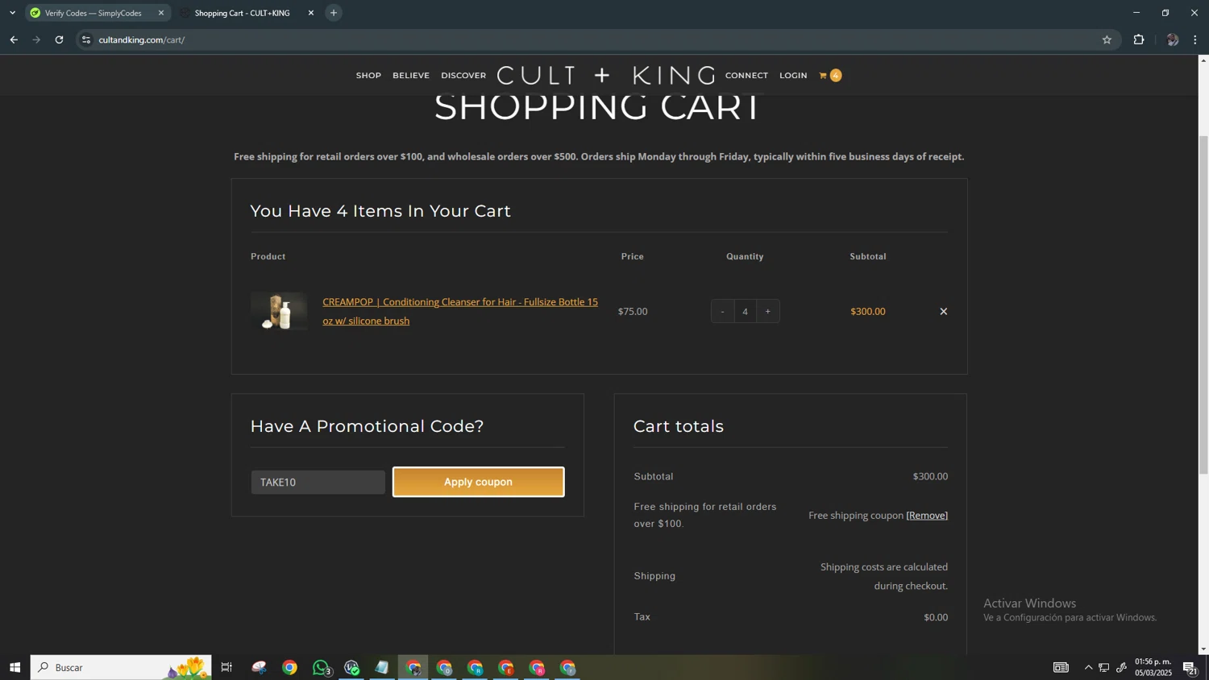The image size is (1209, 680).
Task: Decrease CREAMPOP quantity with minus button
Action: 722,312
